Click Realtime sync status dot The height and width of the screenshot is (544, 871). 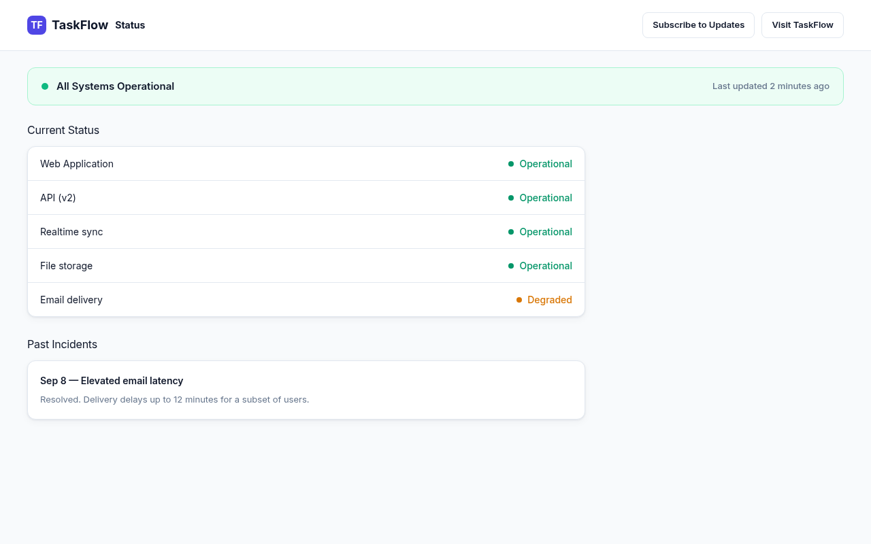[x=511, y=232]
